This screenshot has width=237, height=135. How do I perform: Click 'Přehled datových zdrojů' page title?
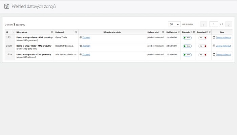(34, 6)
